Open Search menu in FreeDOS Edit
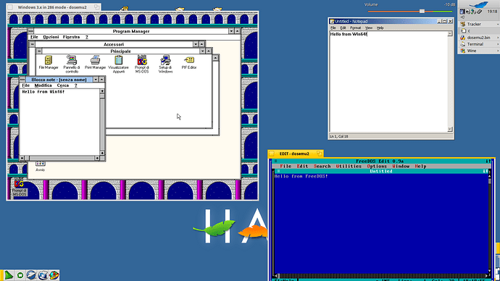 [x=322, y=167]
